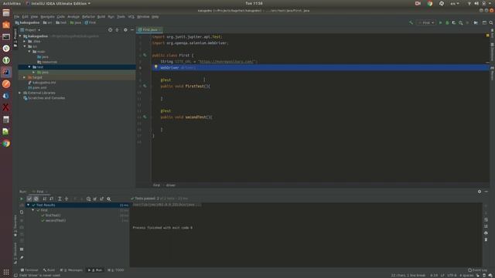The height and width of the screenshot is (278, 495).
Task: Click run gutter icon beside firstTest method
Action: pos(145,86)
